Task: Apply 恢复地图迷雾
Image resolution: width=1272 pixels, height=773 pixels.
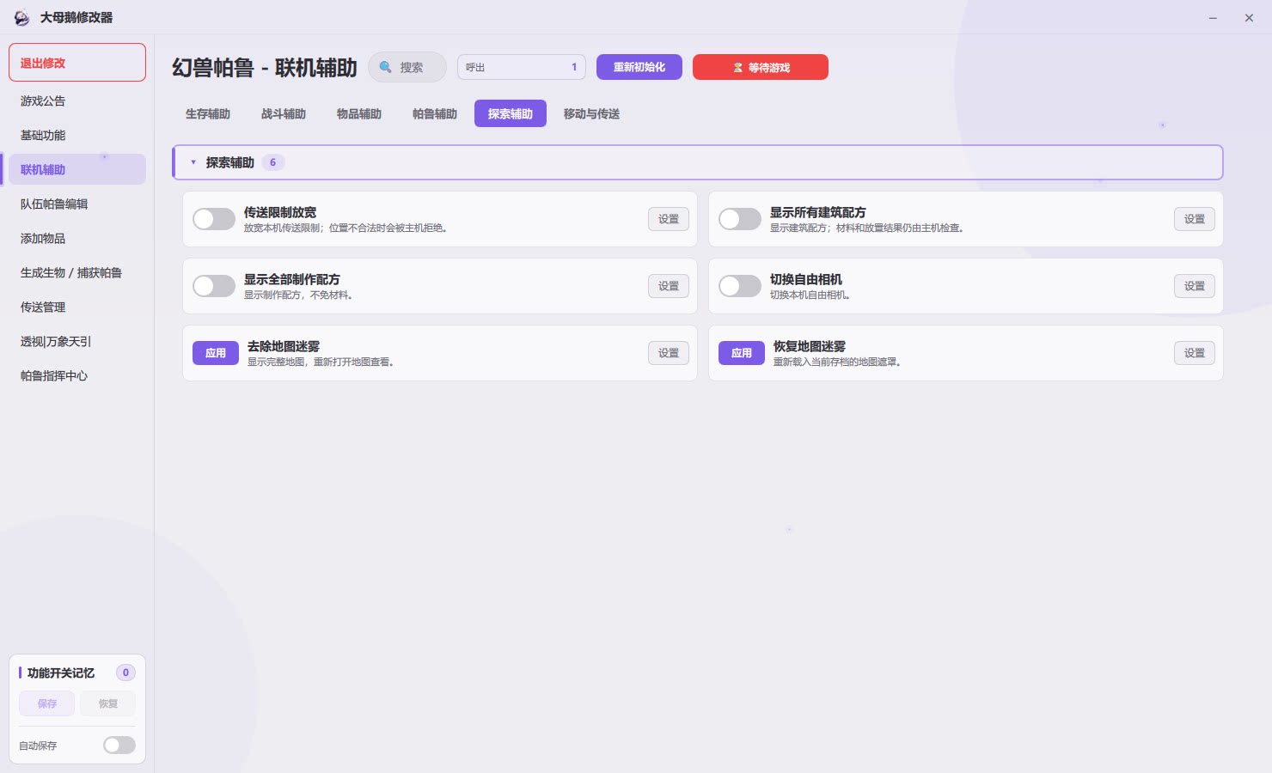Action: click(742, 353)
